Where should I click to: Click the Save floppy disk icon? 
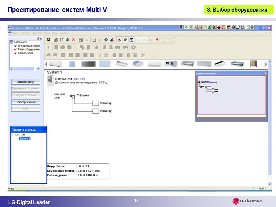pos(48,40)
